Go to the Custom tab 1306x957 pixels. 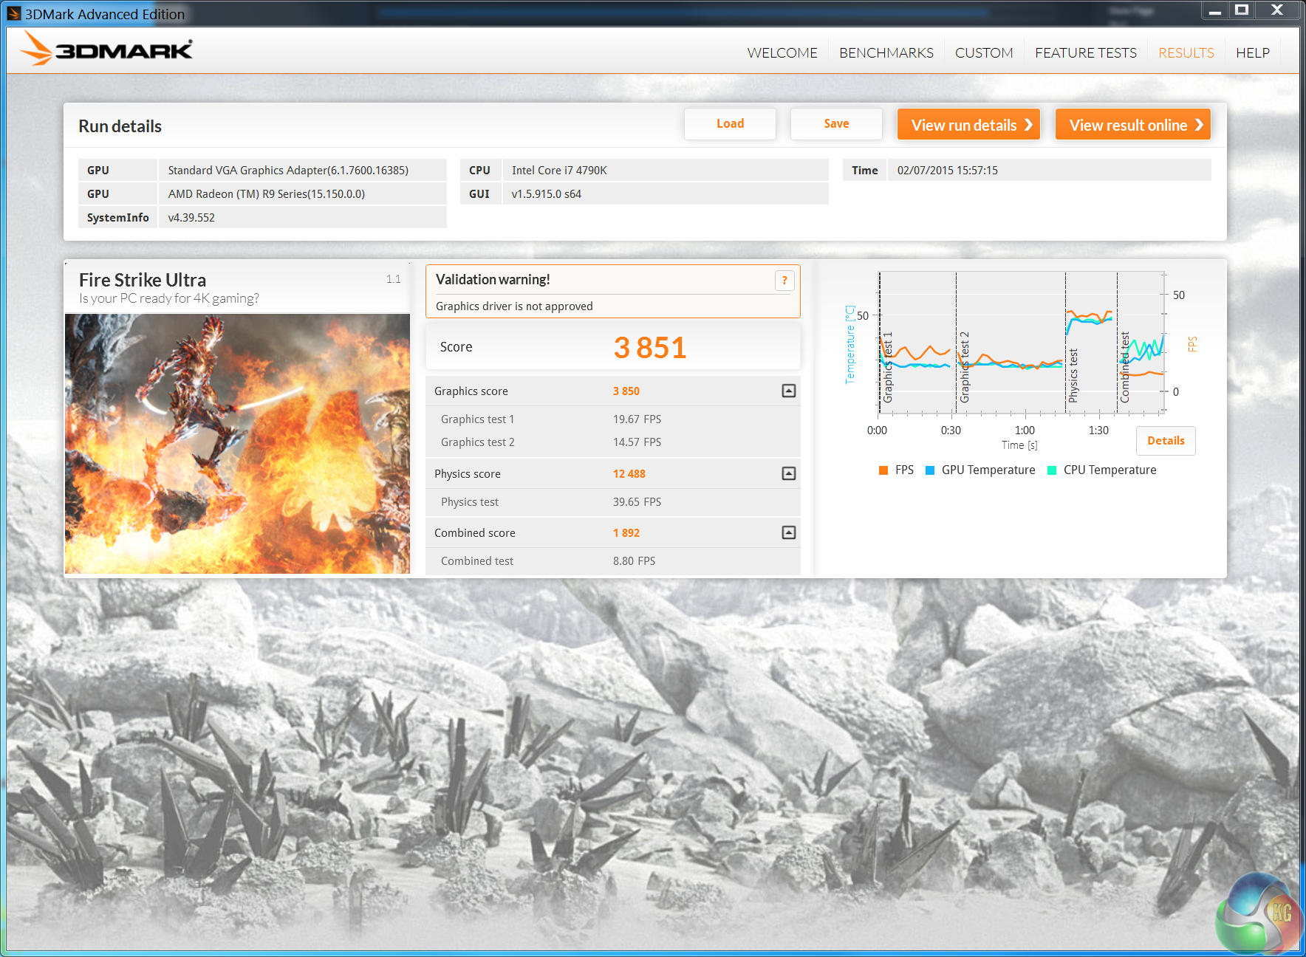(x=983, y=53)
